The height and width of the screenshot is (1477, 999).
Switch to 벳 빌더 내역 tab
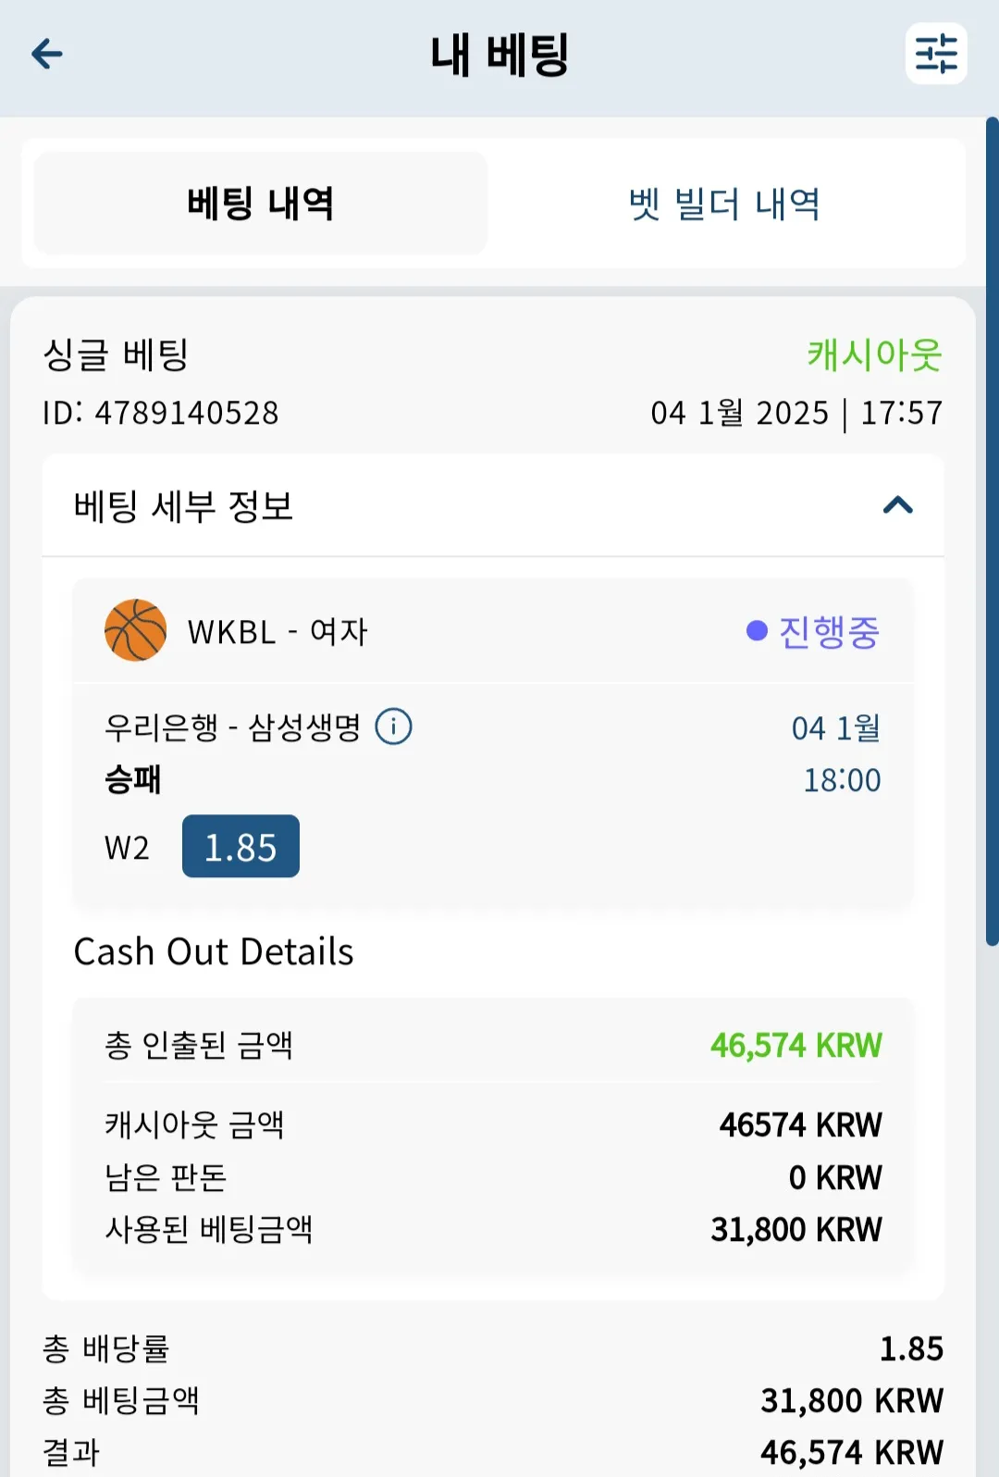[724, 203]
